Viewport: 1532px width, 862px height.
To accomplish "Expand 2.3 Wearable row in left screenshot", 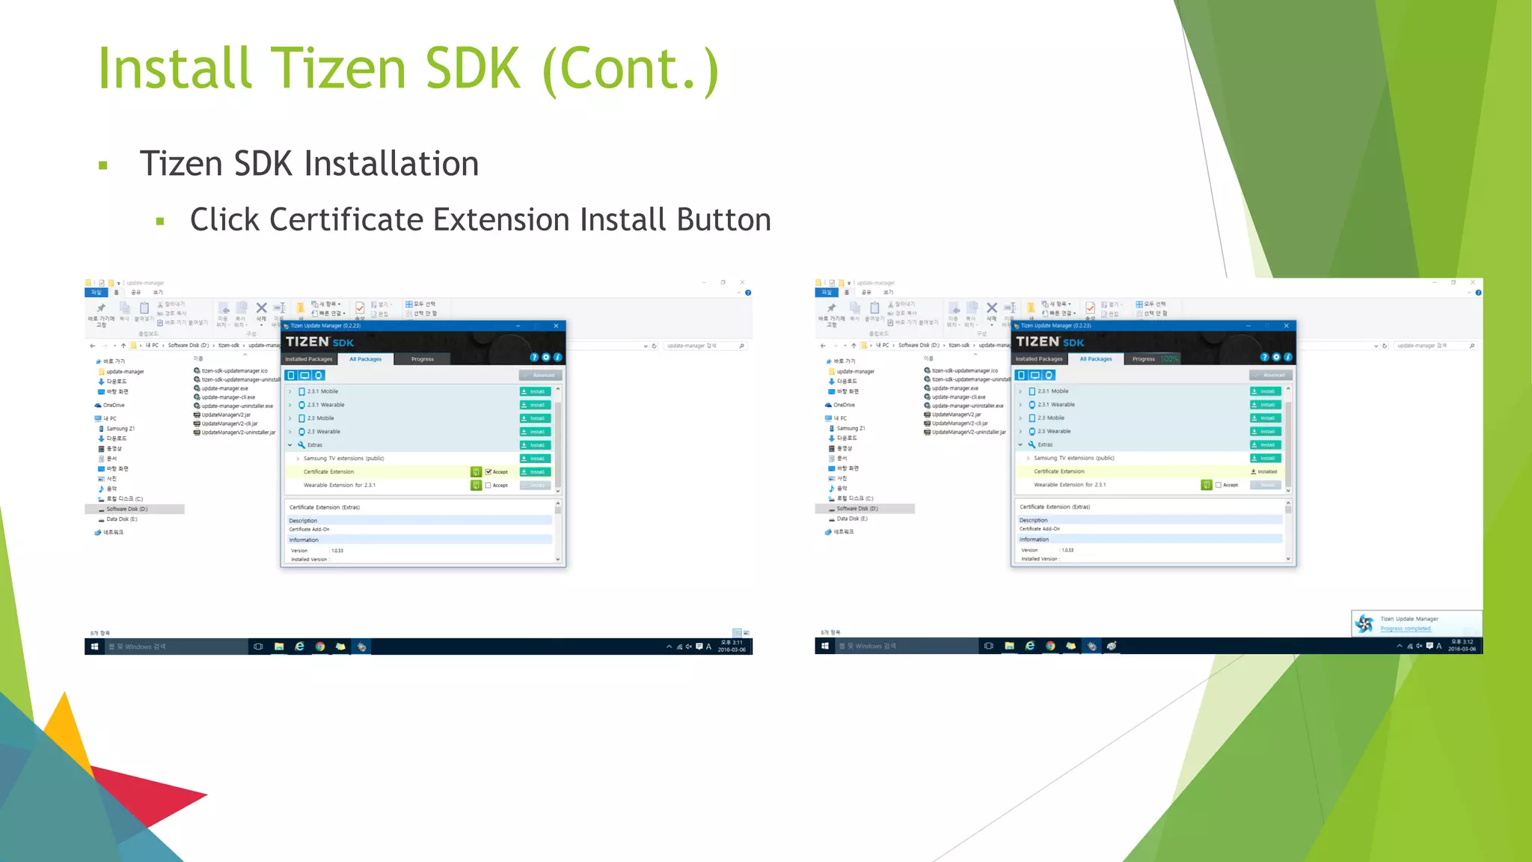I will [290, 432].
